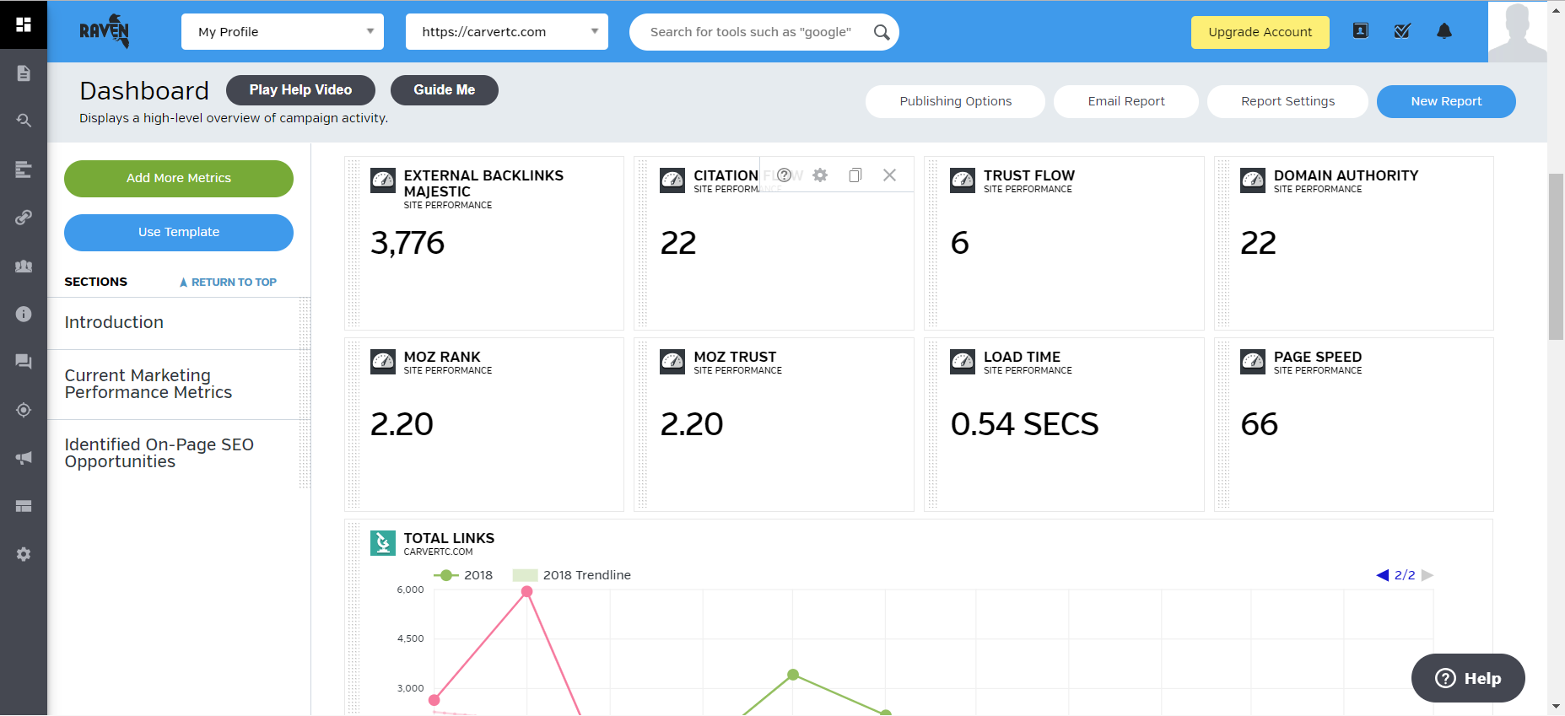
Task: Click microscope icon on Total Links widget
Action: coord(383,543)
